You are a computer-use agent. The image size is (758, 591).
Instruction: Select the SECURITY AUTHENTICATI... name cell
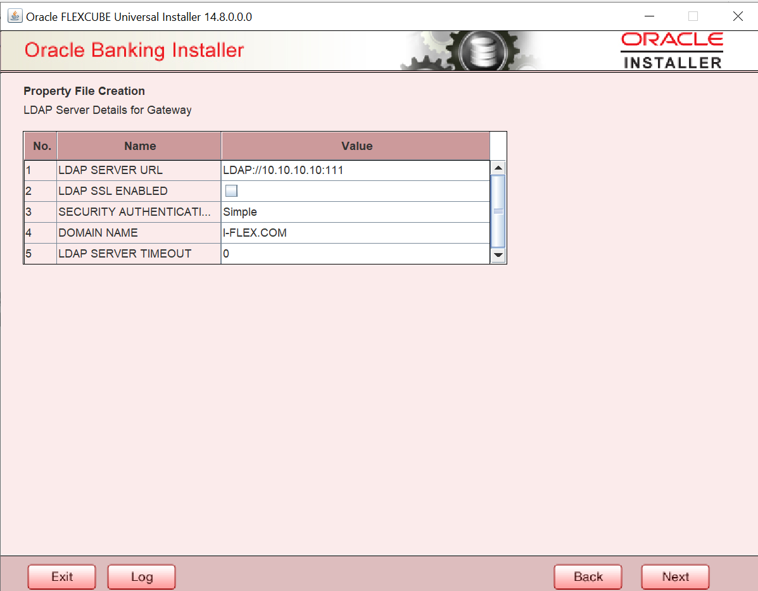139,211
